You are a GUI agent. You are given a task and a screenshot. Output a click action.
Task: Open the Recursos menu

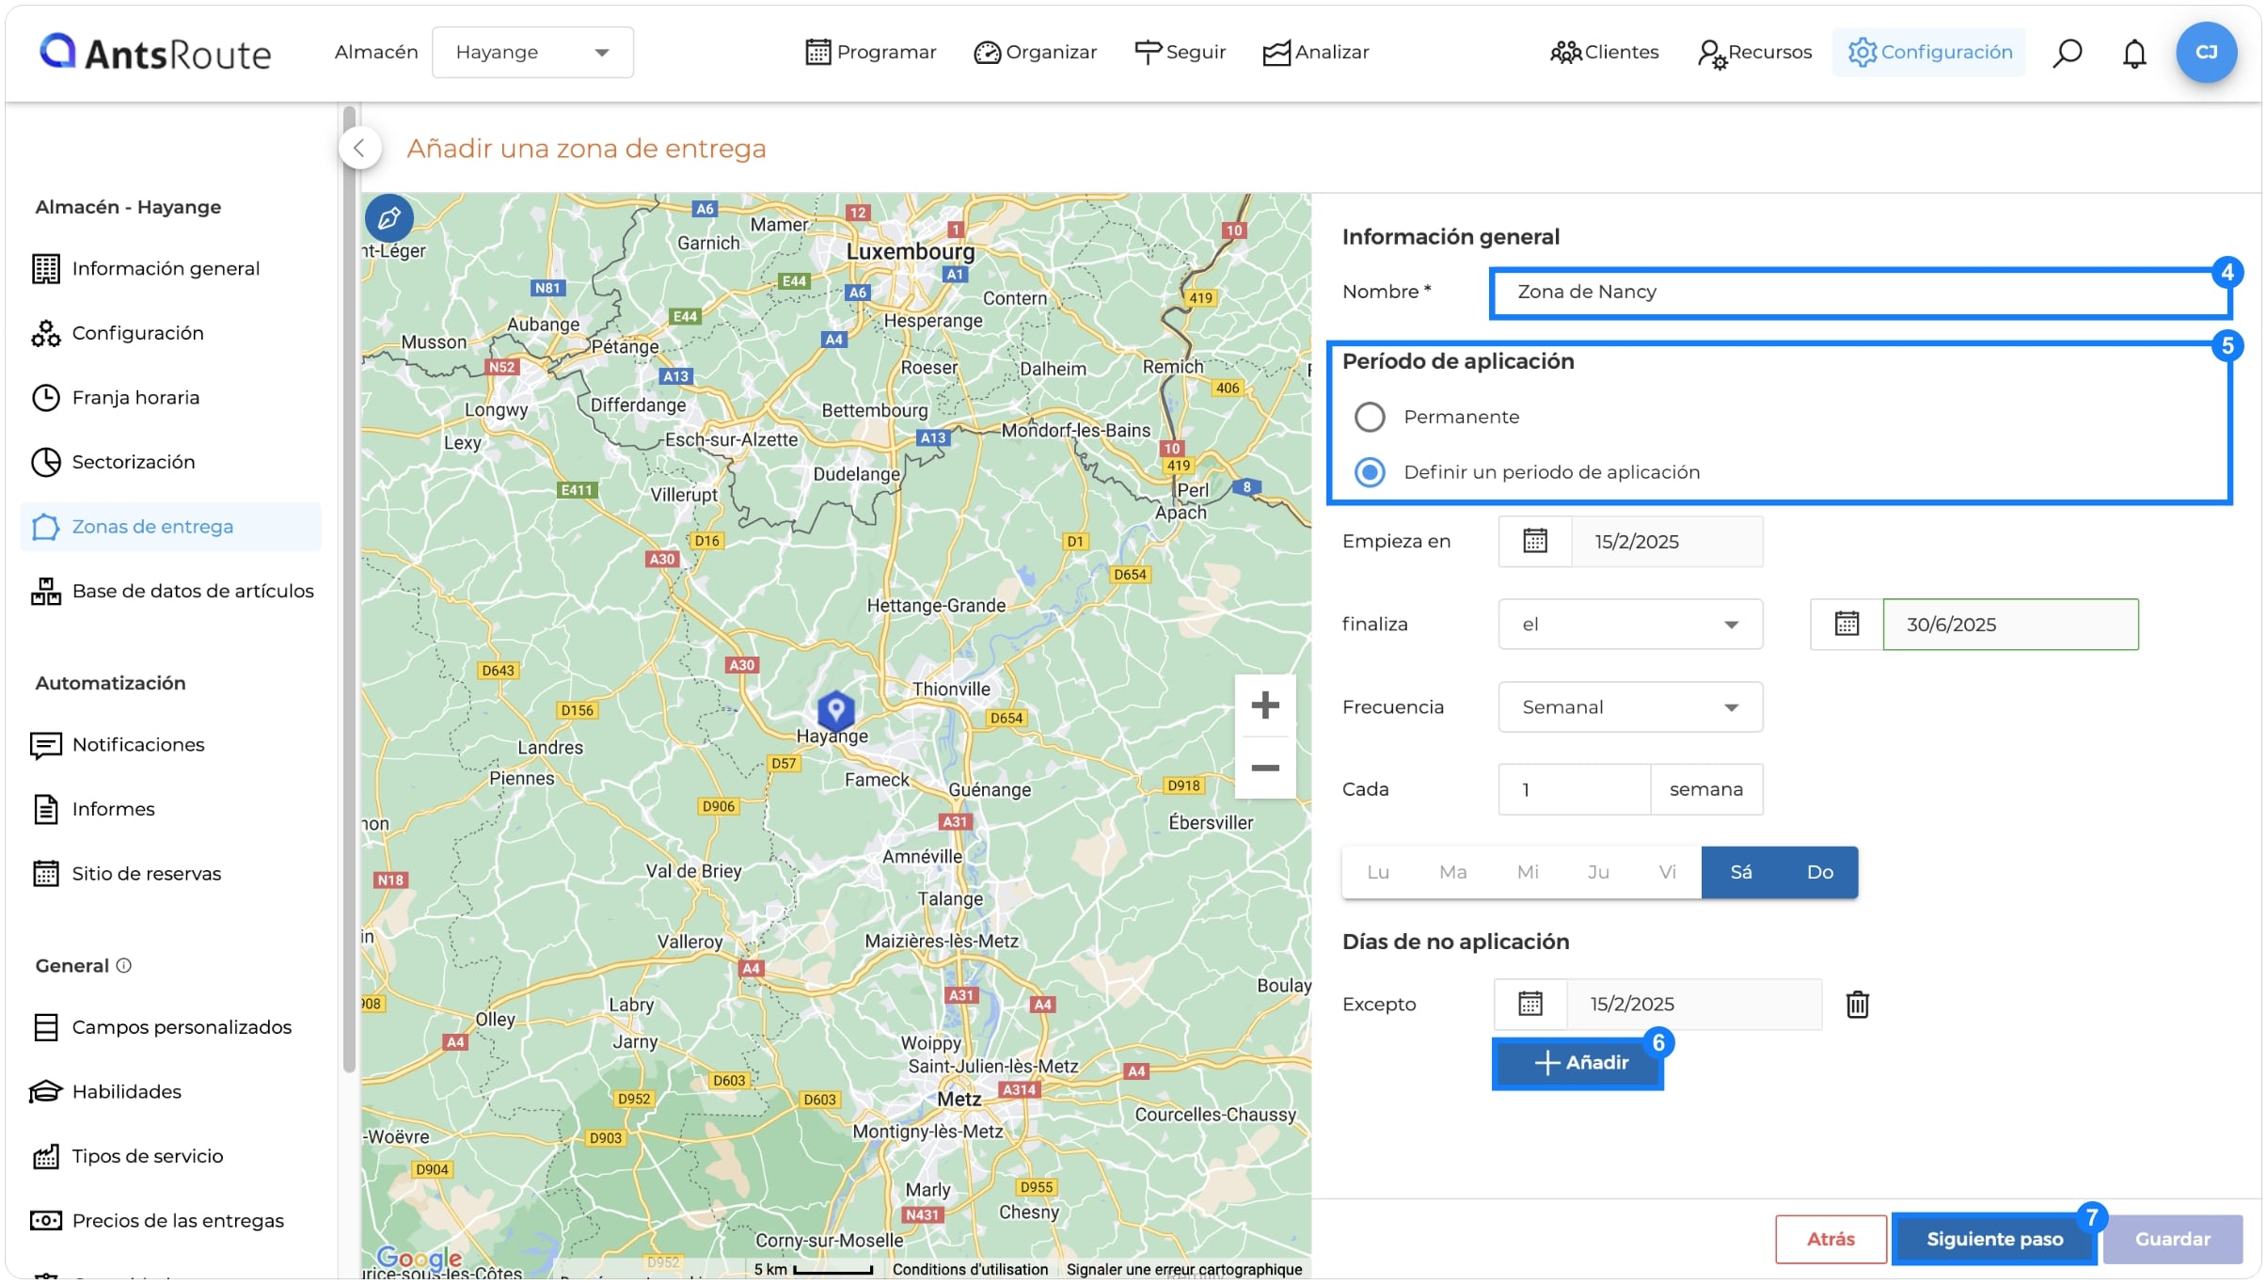pyautogui.click(x=1755, y=53)
